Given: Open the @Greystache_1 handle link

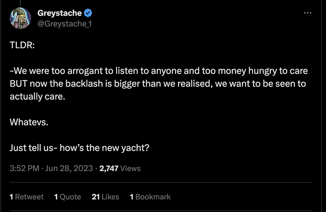Looking at the screenshot, I should pyautogui.click(x=64, y=24).
